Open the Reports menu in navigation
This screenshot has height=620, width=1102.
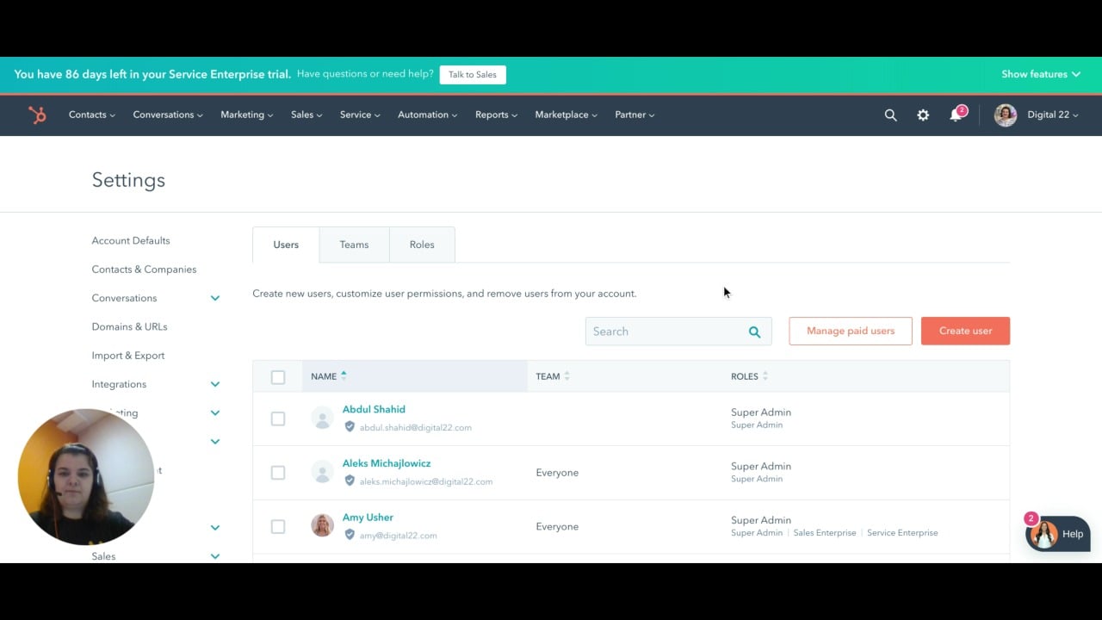point(496,115)
